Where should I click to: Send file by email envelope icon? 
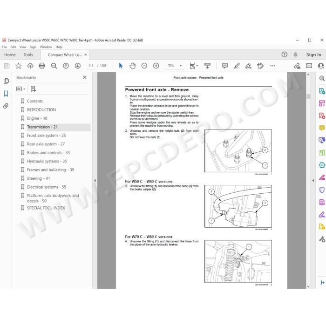click(309, 66)
